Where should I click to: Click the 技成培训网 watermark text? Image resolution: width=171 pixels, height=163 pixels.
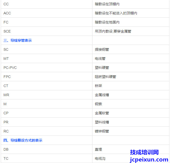pyautogui.click(x=144, y=152)
